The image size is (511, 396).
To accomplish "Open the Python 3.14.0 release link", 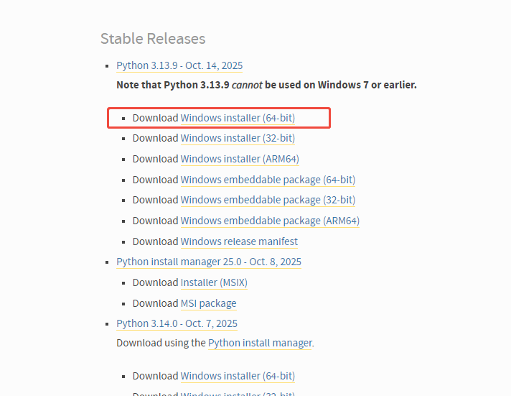I will (x=177, y=323).
